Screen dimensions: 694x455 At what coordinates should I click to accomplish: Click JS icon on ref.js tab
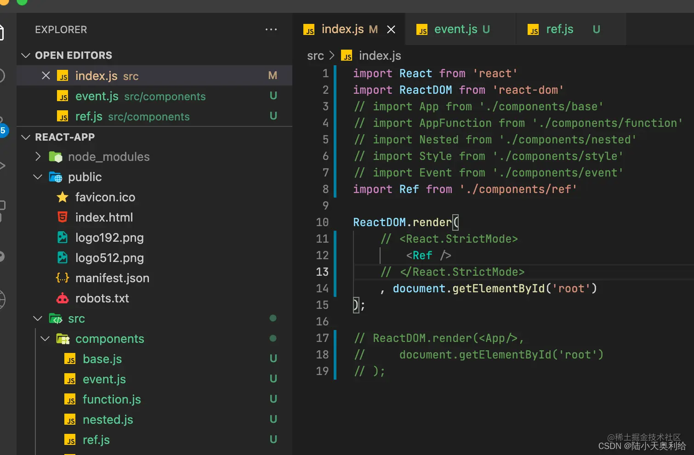tap(533, 30)
